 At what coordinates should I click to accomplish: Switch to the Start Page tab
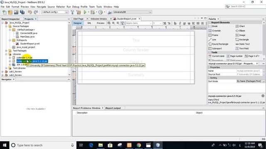tap(79, 19)
